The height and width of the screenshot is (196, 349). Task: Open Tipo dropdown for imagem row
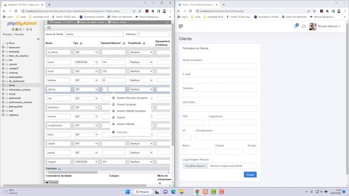(86, 162)
